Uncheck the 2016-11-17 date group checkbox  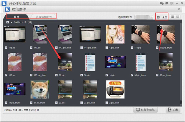tap(7, 22)
